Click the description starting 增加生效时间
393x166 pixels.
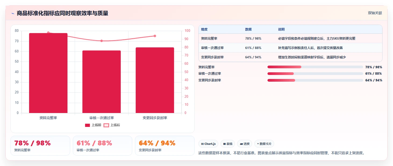point(312,57)
